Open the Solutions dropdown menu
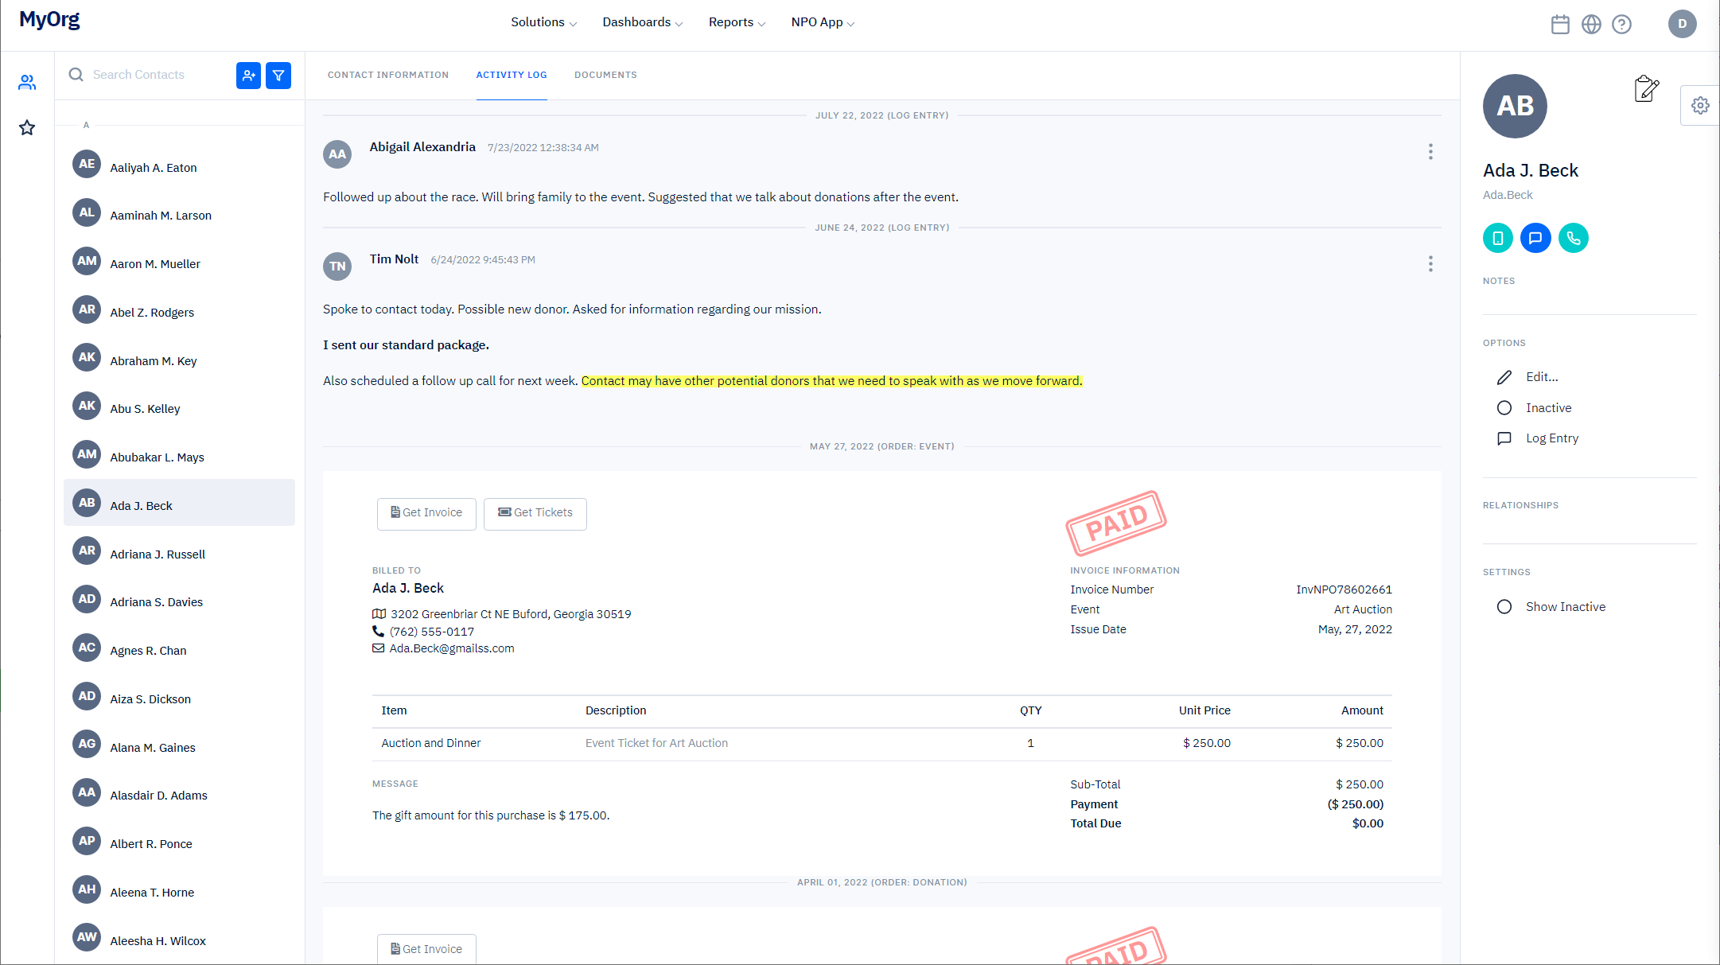The image size is (1720, 965). (543, 22)
